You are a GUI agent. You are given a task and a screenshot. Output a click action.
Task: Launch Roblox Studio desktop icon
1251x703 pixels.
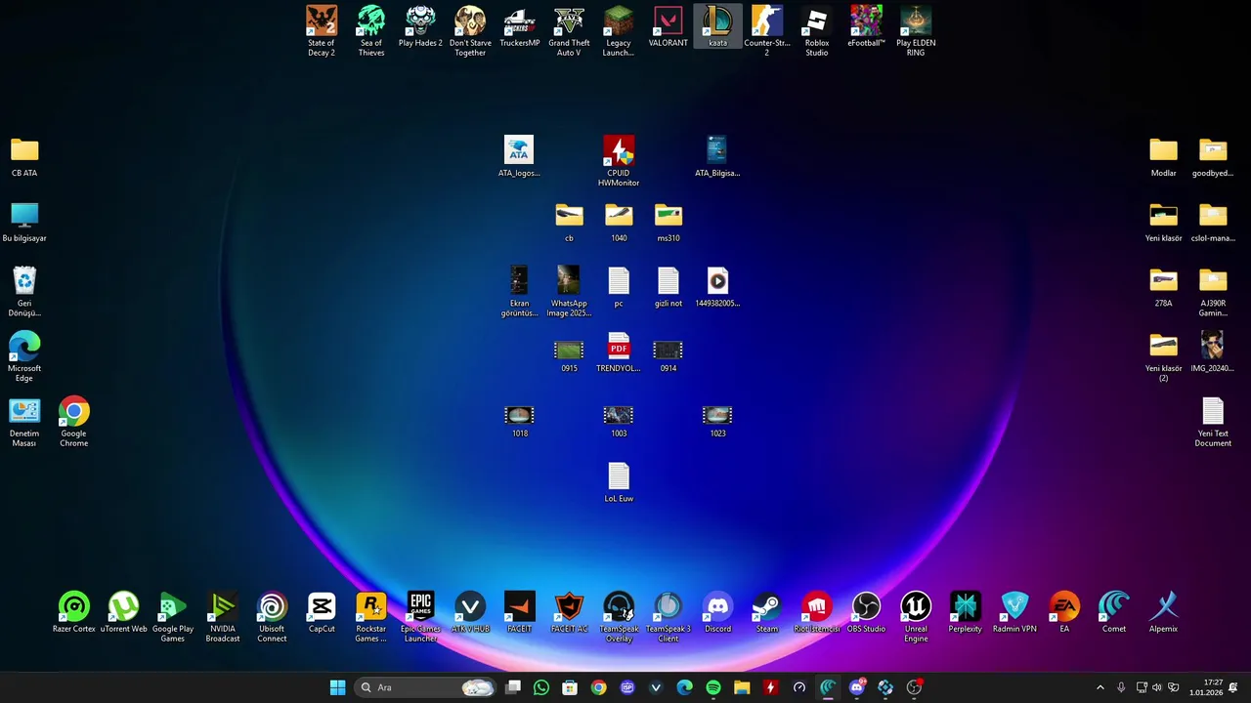[817, 31]
